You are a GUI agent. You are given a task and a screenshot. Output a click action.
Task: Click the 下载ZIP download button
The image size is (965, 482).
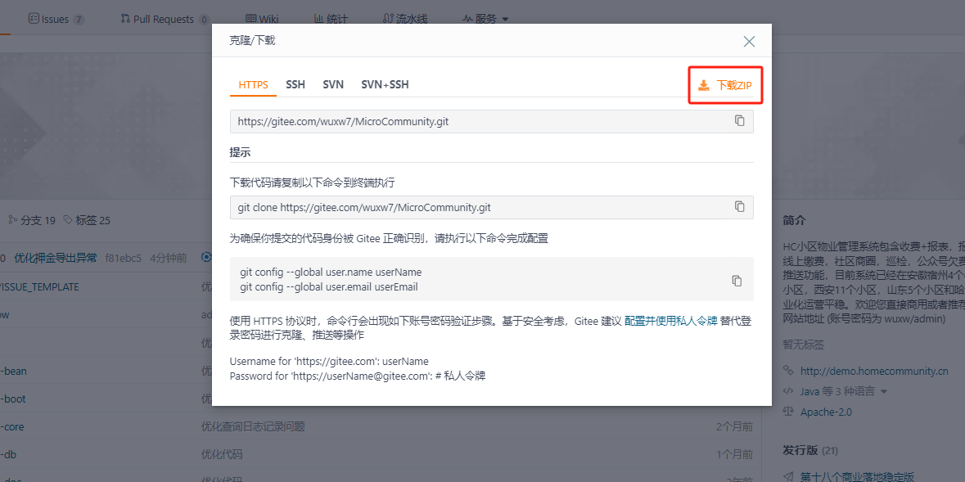point(725,85)
